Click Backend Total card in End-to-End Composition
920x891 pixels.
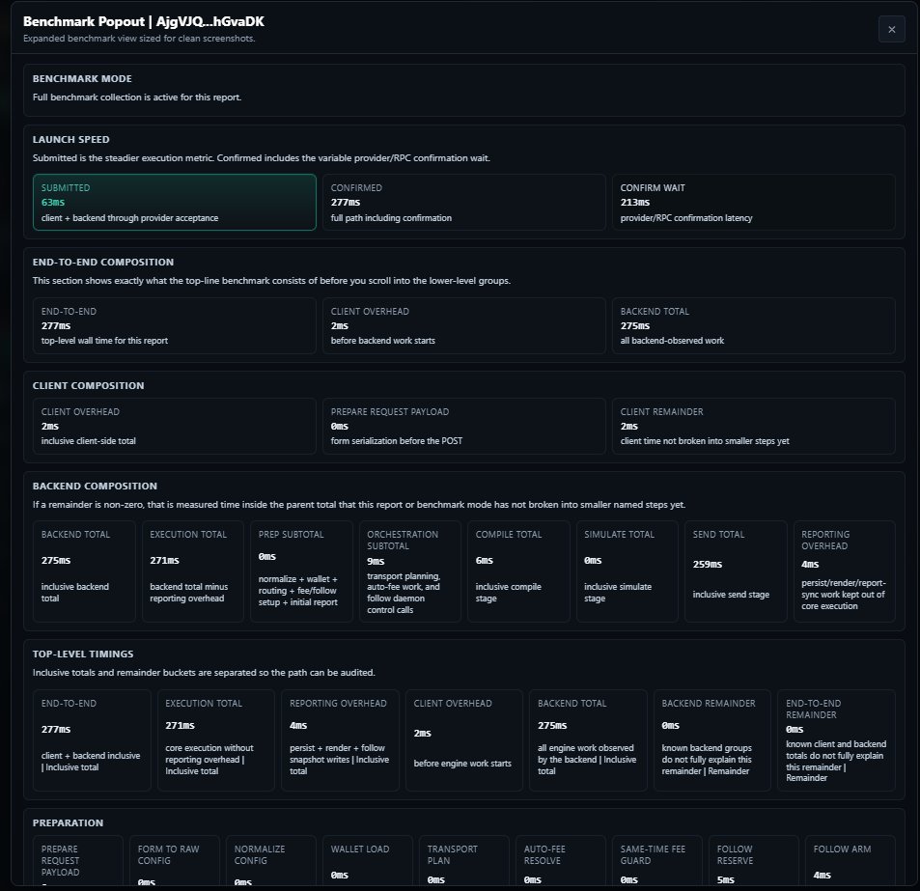pyautogui.click(x=753, y=325)
